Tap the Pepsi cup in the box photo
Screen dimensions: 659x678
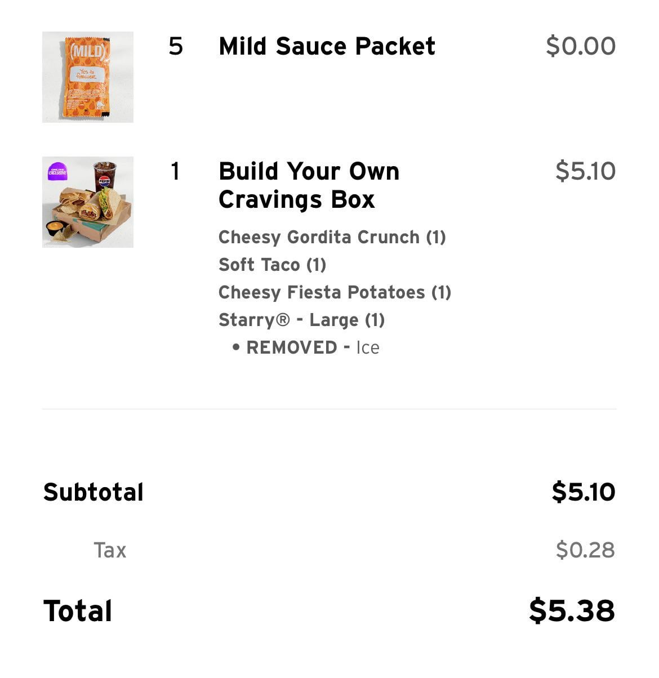pos(105,175)
